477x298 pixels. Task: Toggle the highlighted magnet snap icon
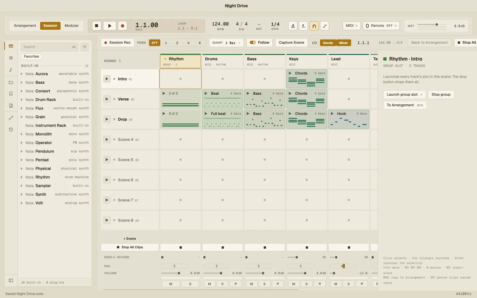(x=314, y=26)
